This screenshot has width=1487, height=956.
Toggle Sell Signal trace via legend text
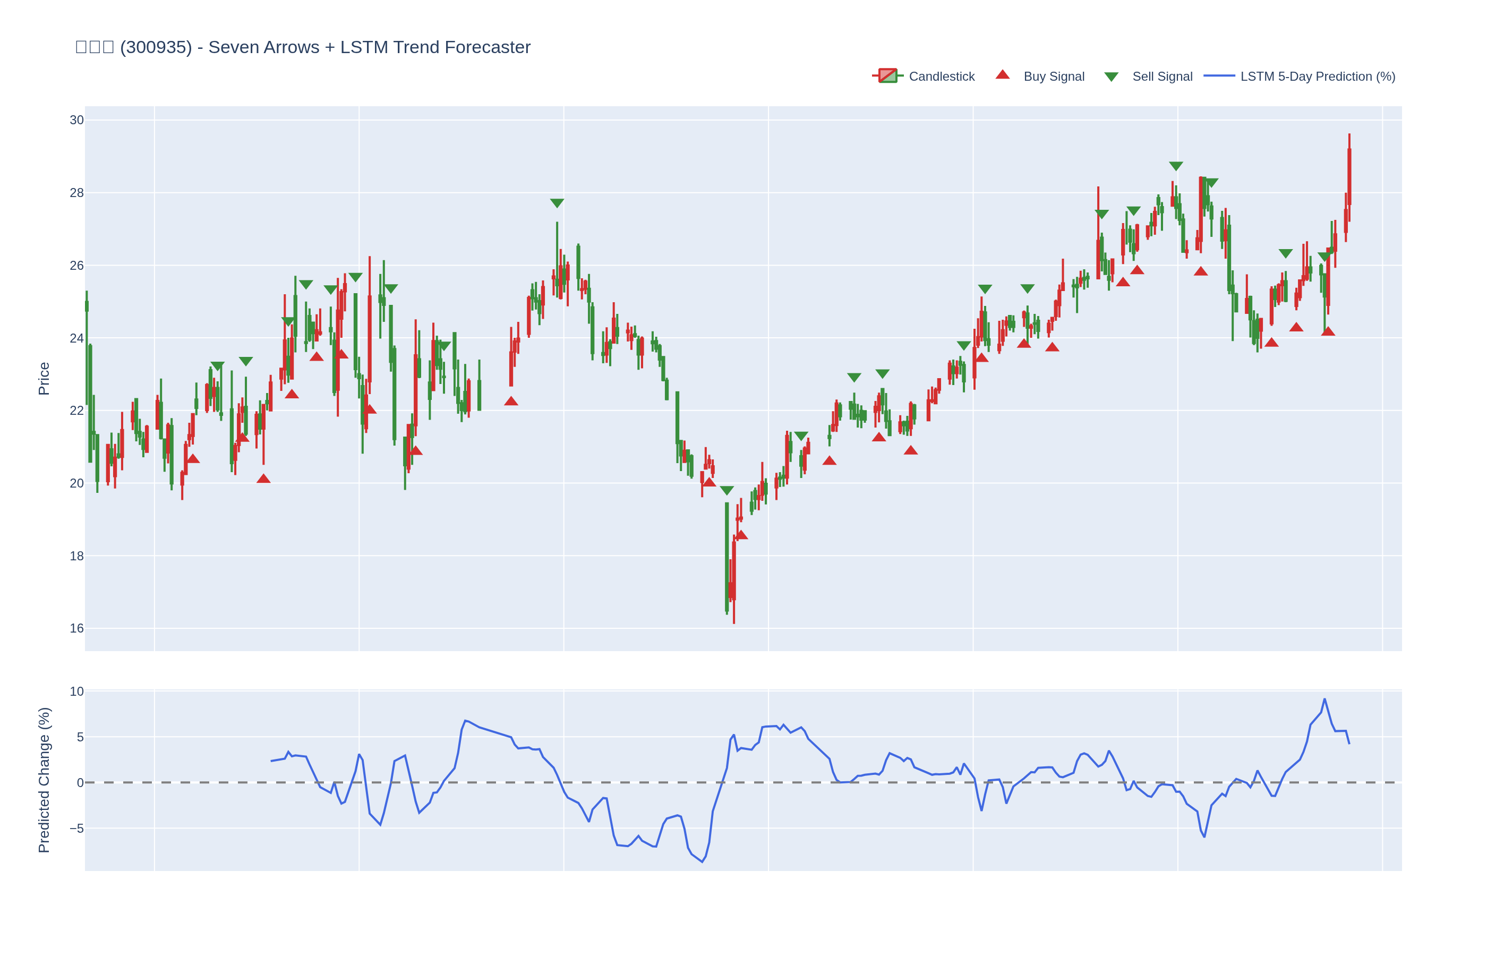[x=1162, y=76]
